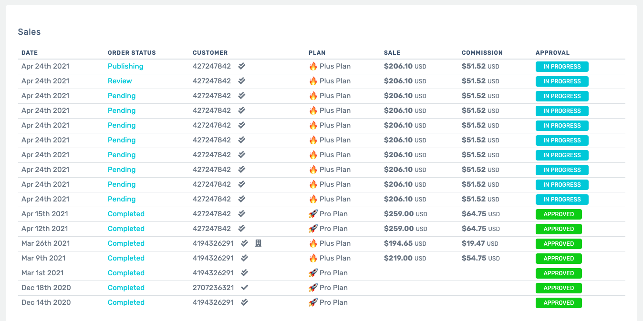The height and width of the screenshot is (321, 643).
Task: Select the Mar 1st 2021 date cell
Action: (42, 273)
